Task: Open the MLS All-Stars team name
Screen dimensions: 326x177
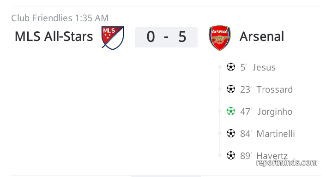Action: 54,37
